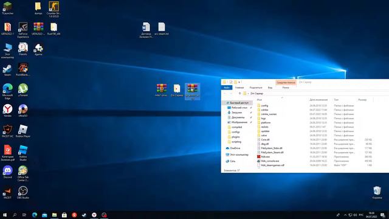Open the scripting folder in navigation pane
The height and width of the screenshot is (219, 389).
pyautogui.click(x=237, y=142)
